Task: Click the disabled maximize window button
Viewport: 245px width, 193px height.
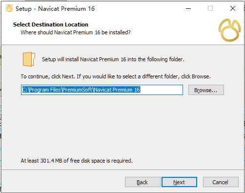Action: pyautogui.click(x=210, y=8)
